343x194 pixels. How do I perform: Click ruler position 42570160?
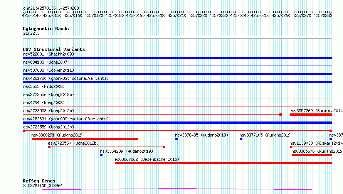73,15
